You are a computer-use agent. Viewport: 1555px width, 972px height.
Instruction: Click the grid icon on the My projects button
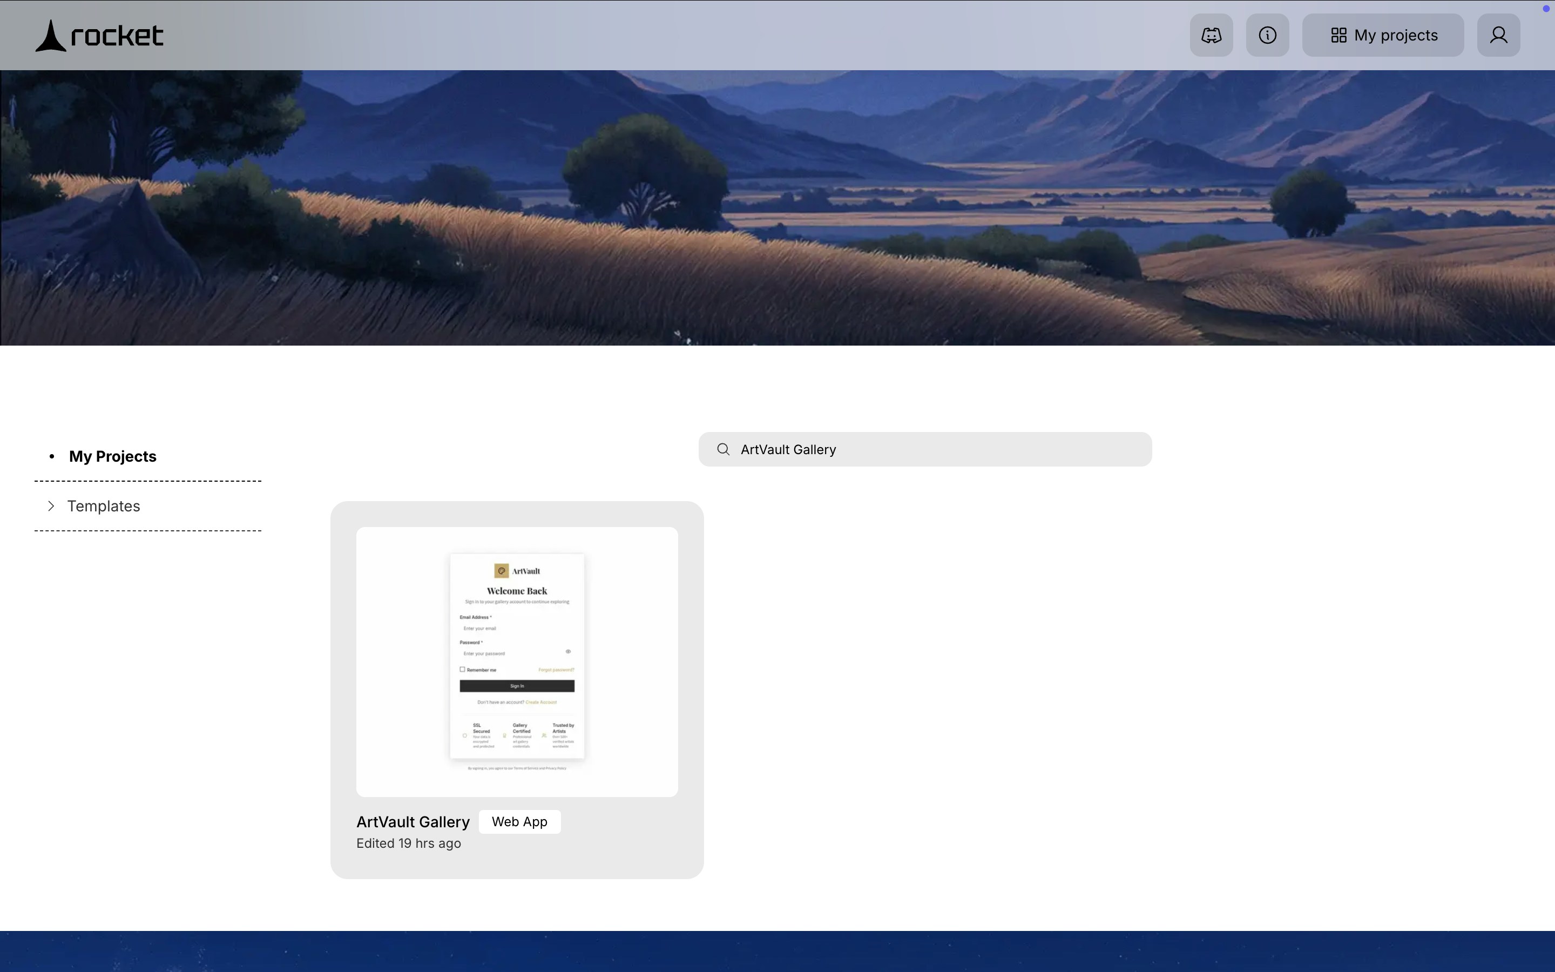click(x=1339, y=35)
